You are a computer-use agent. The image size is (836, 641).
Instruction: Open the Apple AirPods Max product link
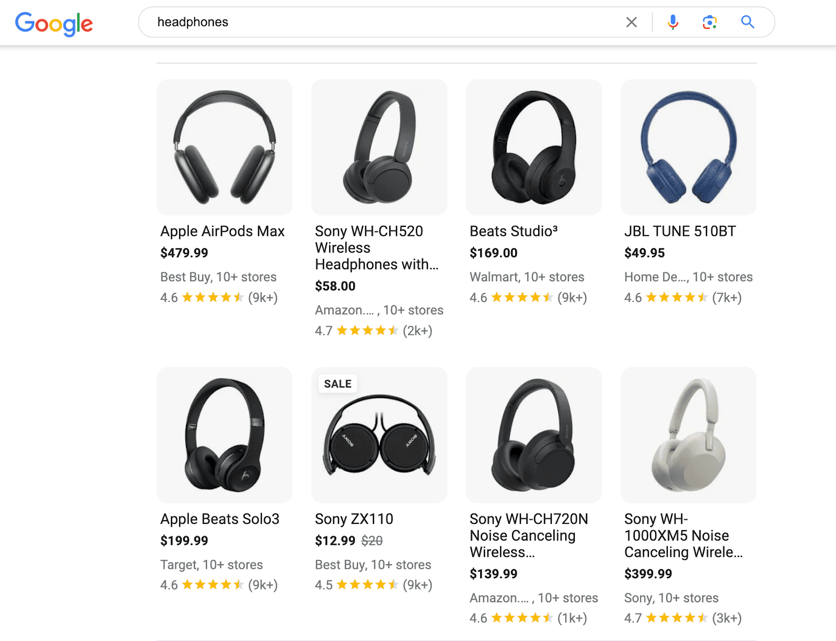222,231
